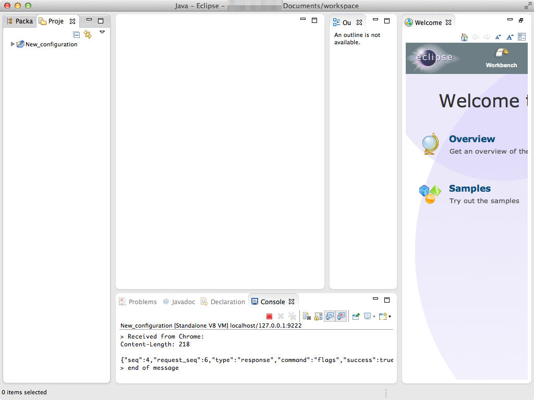534x400 pixels.
Task: Toggle Link with Editor in Project Explorer
Action: pyautogui.click(x=88, y=34)
